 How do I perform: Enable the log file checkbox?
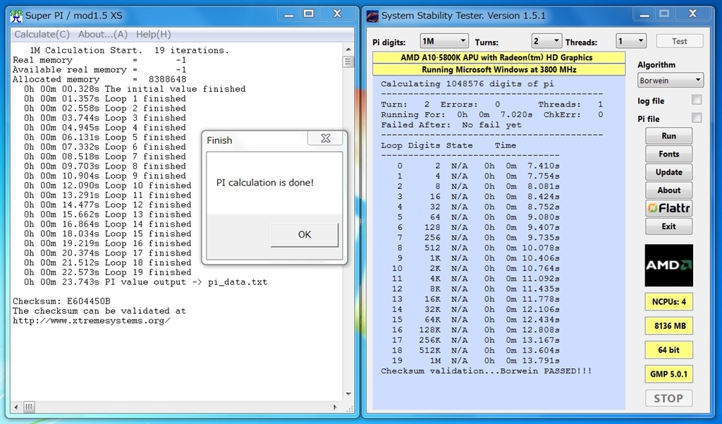pos(697,100)
